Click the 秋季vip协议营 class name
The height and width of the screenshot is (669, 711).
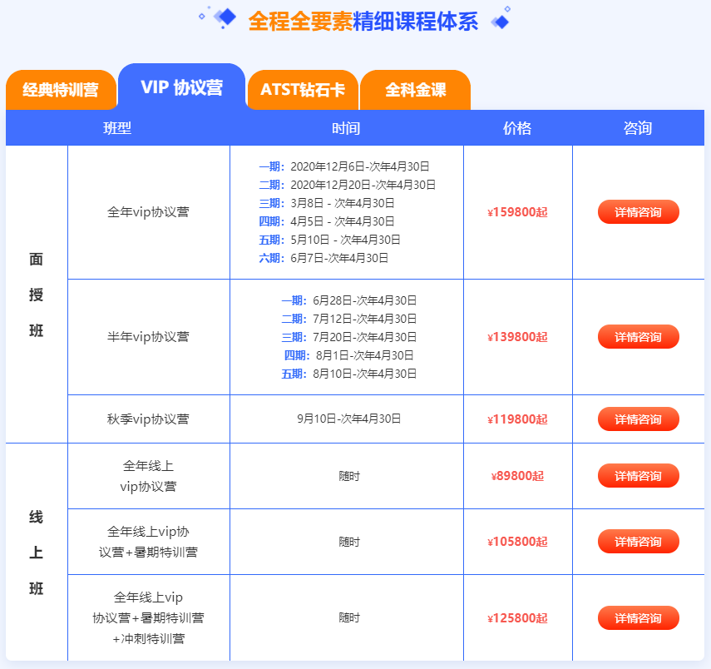148,419
